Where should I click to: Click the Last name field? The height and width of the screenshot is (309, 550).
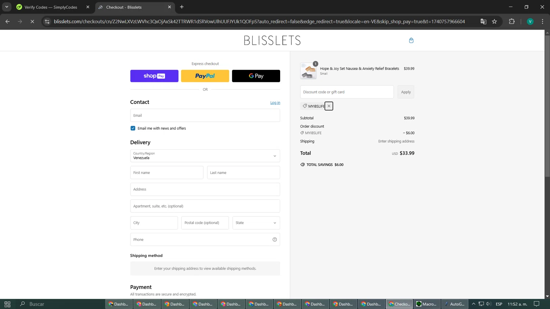click(x=243, y=172)
